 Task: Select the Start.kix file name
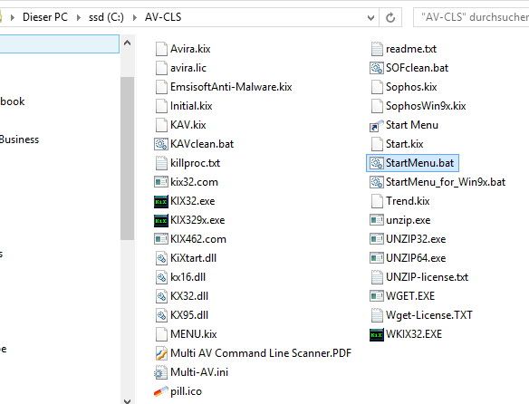pyautogui.click(x=405, y=144)
